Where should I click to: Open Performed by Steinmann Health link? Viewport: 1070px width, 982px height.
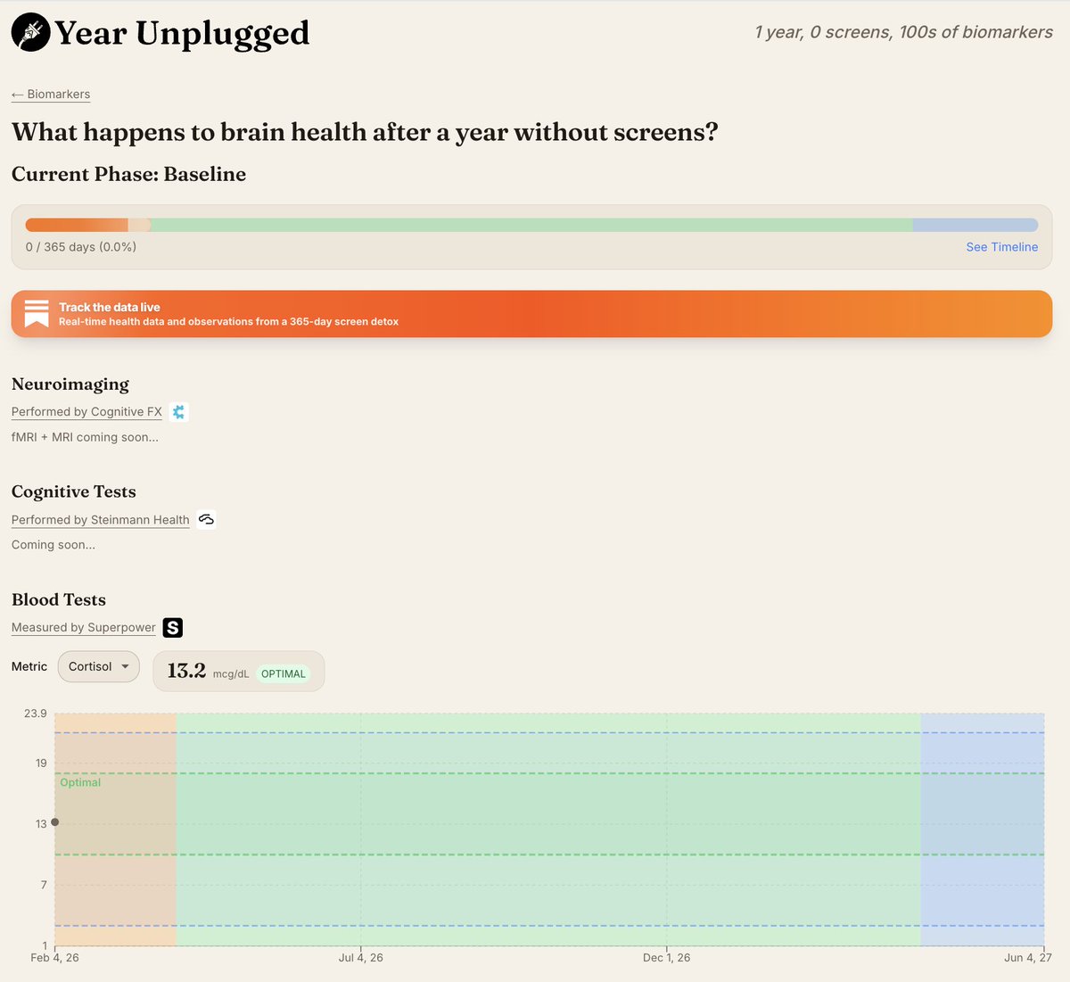pyautogui.click(x=101, y=520)
